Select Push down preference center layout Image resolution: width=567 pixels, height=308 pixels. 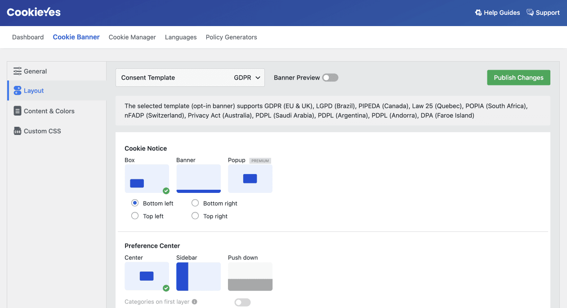(x=250, y=277)
